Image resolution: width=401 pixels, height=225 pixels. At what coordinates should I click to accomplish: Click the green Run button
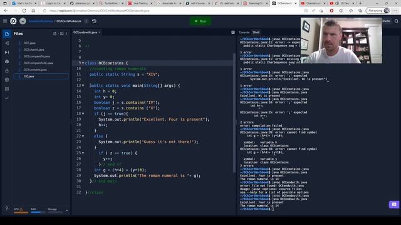coord(200,21)
